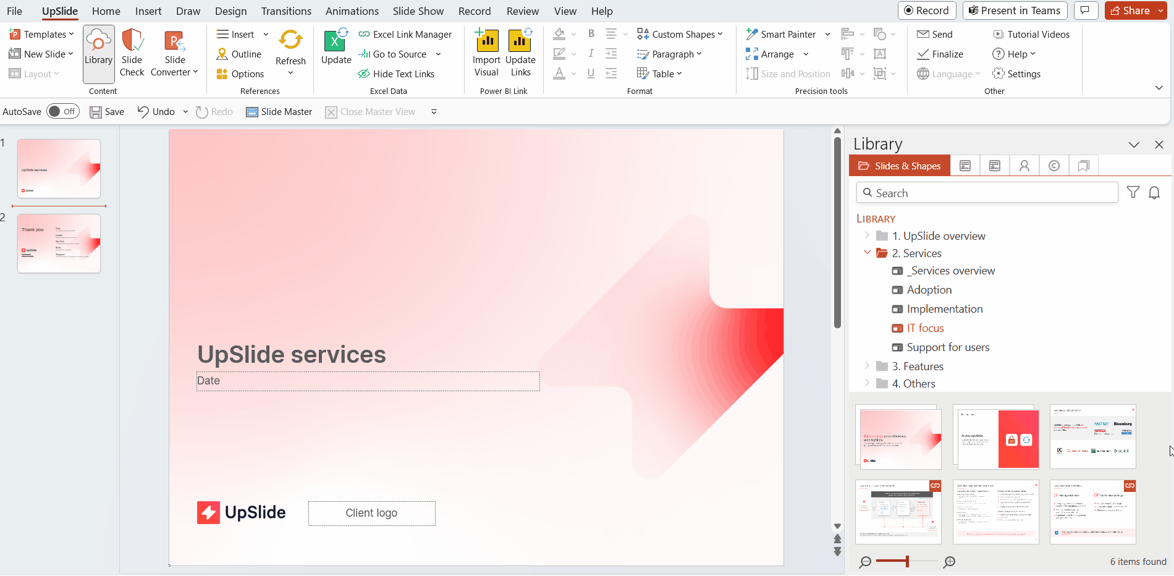Image resolution: width=1174 pixels, height=576 pixels.
Task: Expand the 1. UpSlide overview folder
Action: [867, 235]
